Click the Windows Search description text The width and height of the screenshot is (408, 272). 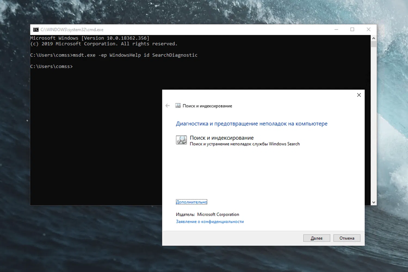(245, 144)
